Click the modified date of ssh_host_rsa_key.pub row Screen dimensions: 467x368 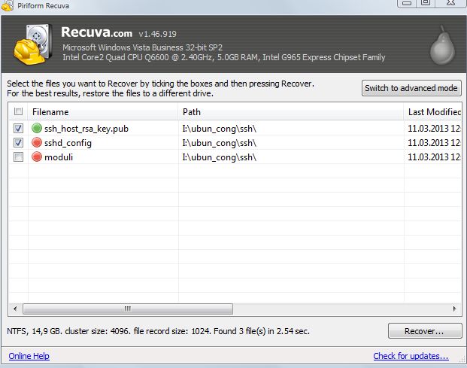(434, 129)
